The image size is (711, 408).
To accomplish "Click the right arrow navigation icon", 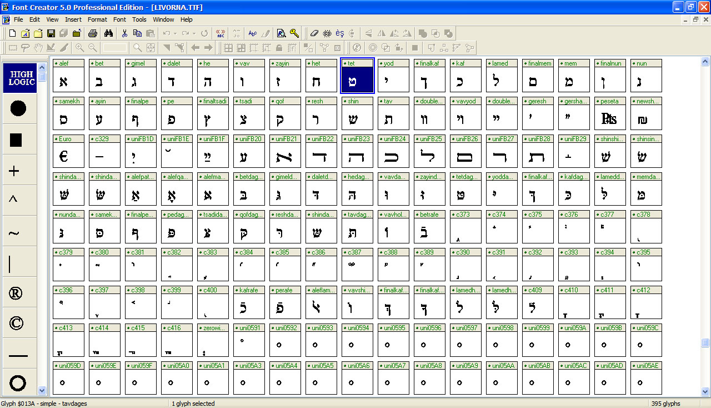I will point(208,48).
